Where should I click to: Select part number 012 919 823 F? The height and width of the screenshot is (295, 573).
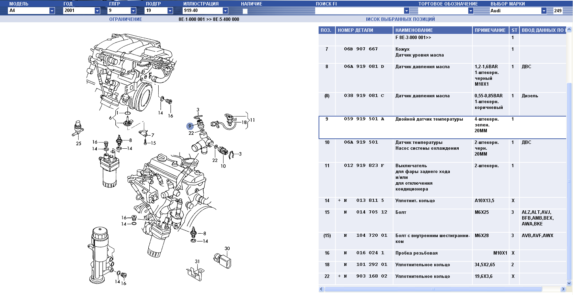[x=364, y=165]
